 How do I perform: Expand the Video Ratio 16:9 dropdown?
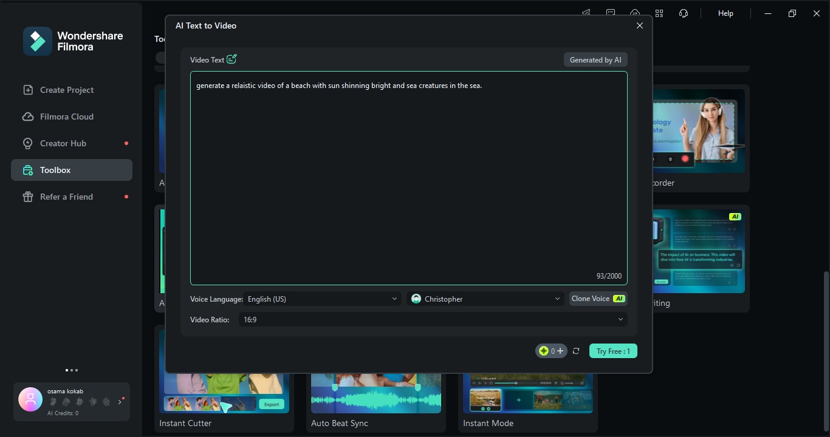pos(433,319)
